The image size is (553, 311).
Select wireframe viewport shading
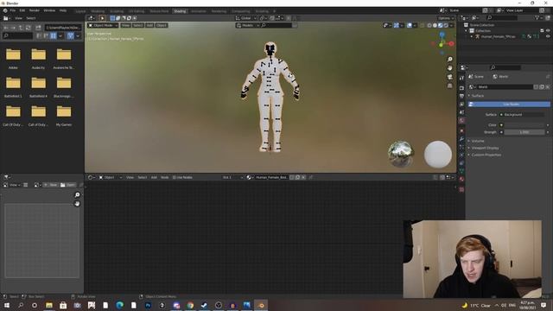click(429, 25)
